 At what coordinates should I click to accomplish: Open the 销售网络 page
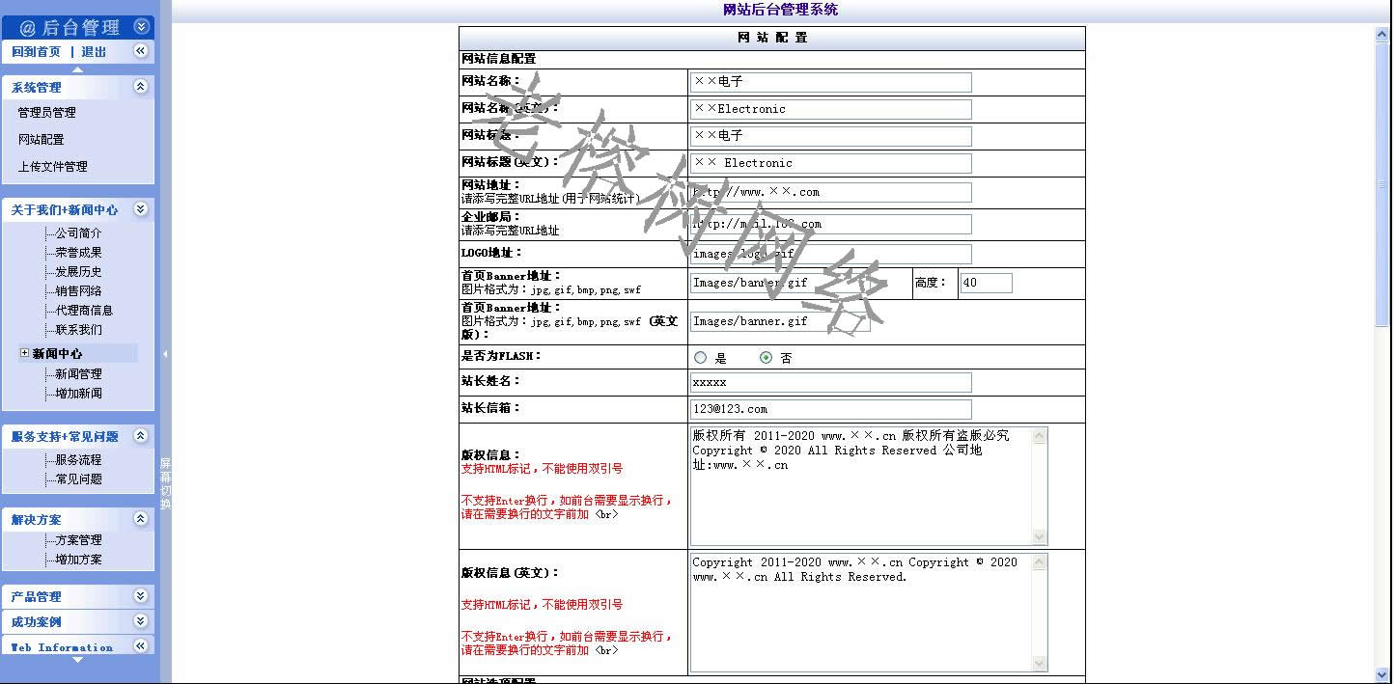point(78,291)
